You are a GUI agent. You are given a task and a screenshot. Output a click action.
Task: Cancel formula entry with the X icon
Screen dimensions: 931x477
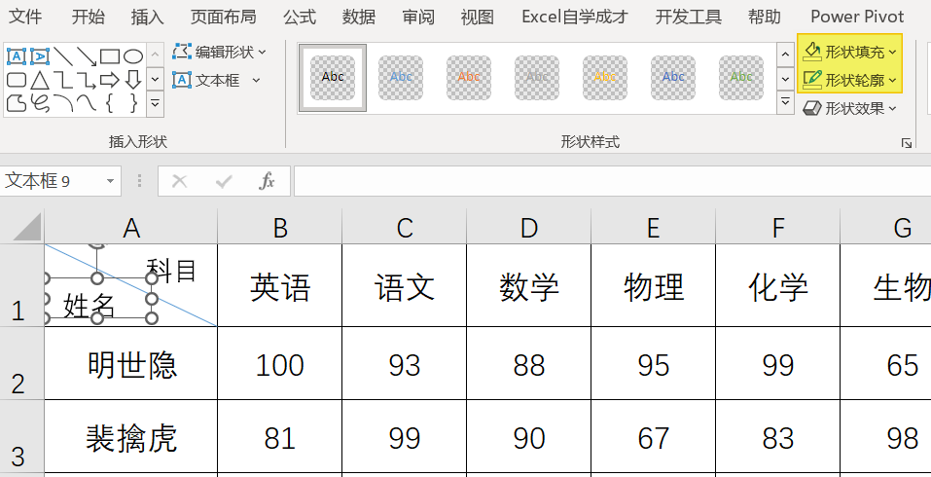coord(179,181)
